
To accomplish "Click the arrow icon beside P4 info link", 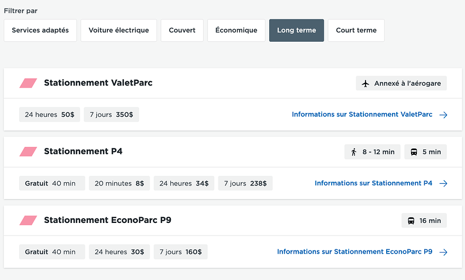I will click(443, 183).
